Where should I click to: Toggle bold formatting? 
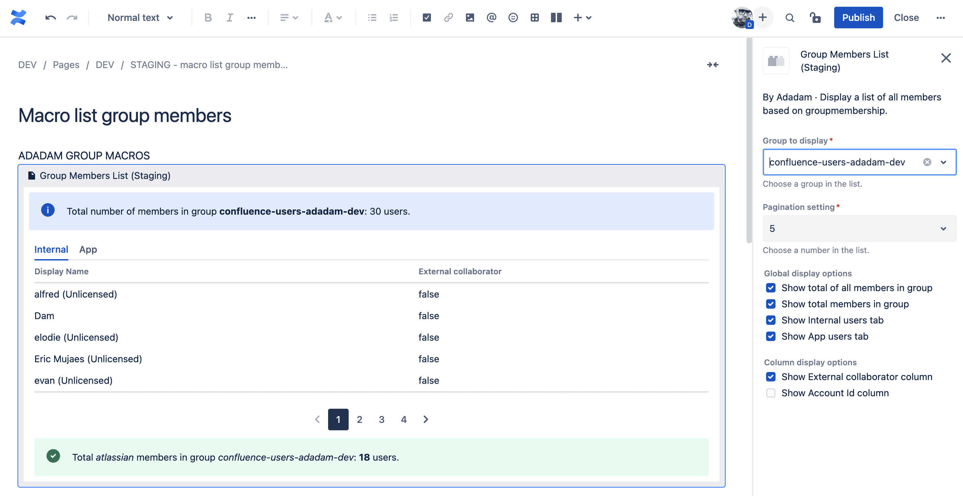[208, 18]
